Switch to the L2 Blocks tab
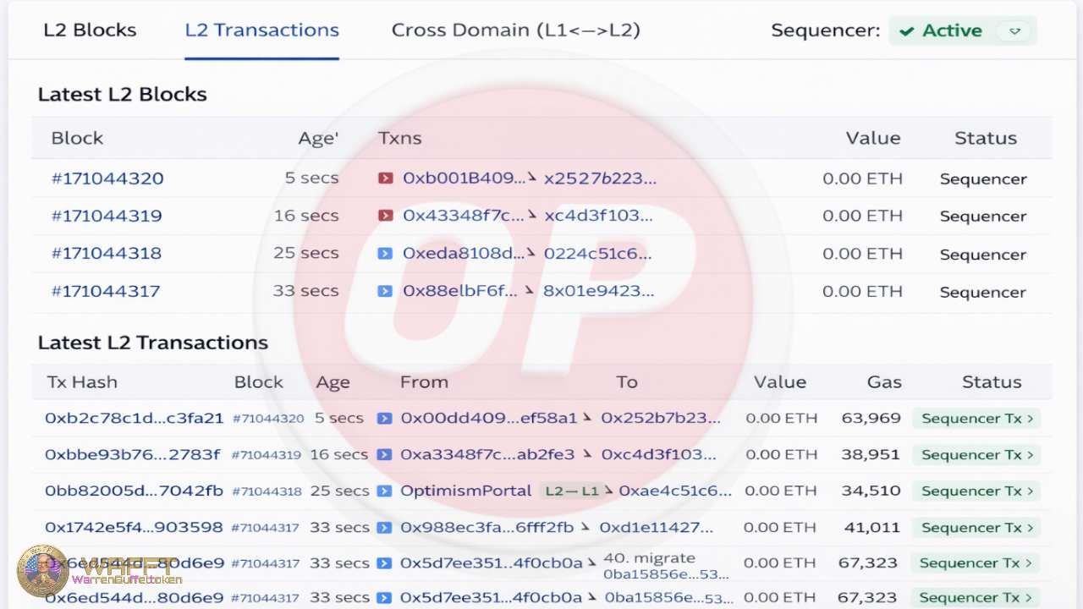 coord(90,30)
